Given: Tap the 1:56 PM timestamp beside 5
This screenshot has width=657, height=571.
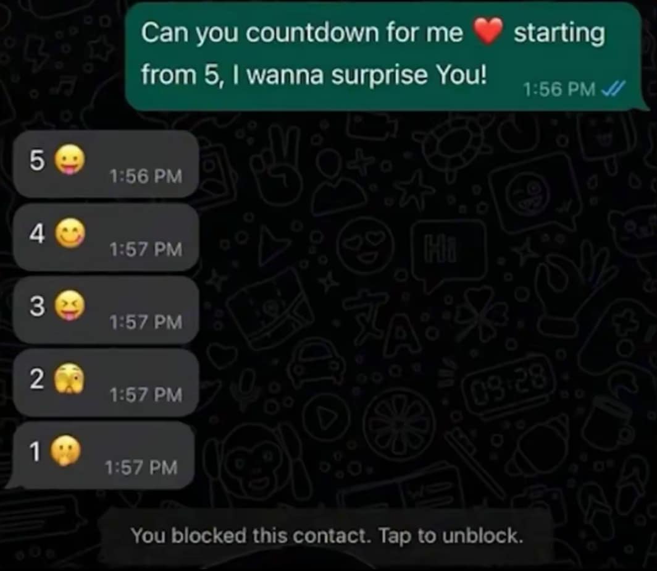Looking at the screenshot, I should [146, 176].
